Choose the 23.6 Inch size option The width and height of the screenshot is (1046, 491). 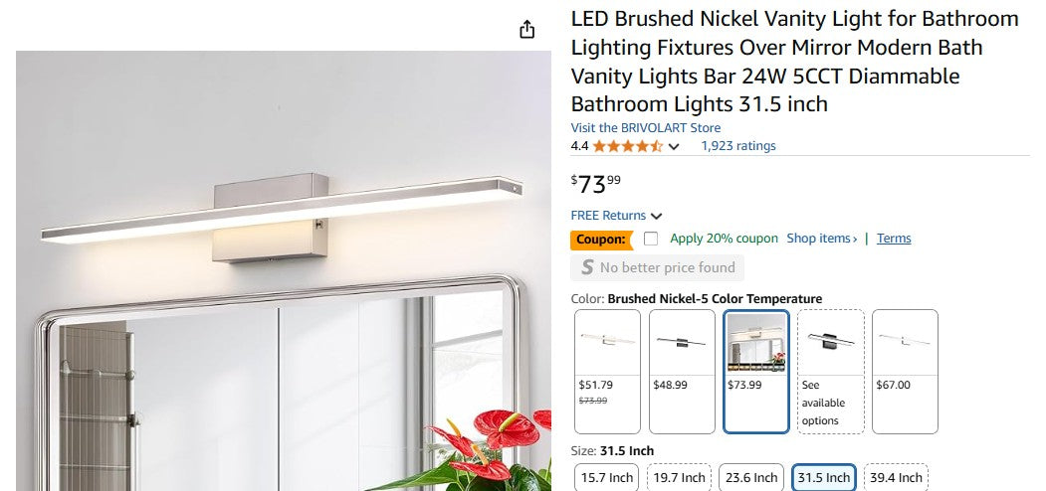tap(751, 477)
